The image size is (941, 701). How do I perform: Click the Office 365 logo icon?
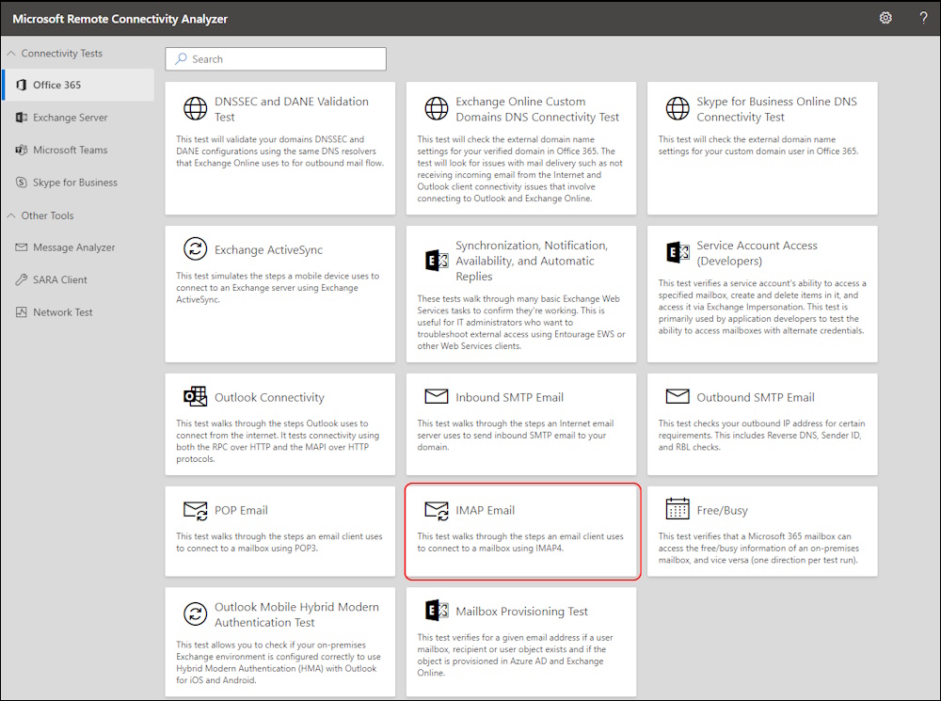[x=21, y=85]
